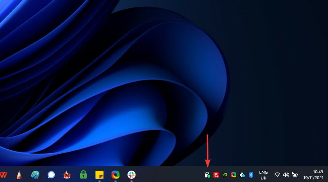Viewport: 328px width, 182px height.
Task: Switch the ENG UK input language
Action: coord(263,175)
